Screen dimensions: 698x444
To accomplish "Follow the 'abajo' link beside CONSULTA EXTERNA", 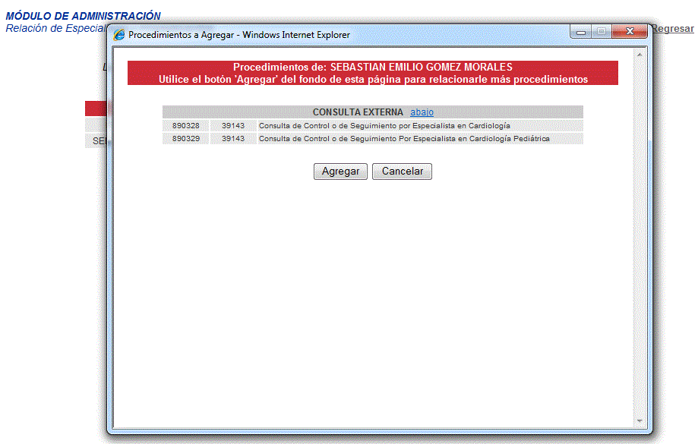I will (x=422, y=112).
